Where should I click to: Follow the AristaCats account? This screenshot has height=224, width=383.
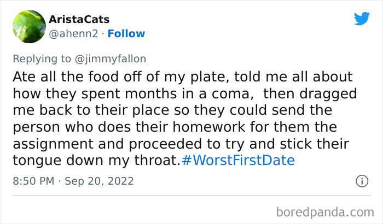pyautogui.click(x=126, y=34)
